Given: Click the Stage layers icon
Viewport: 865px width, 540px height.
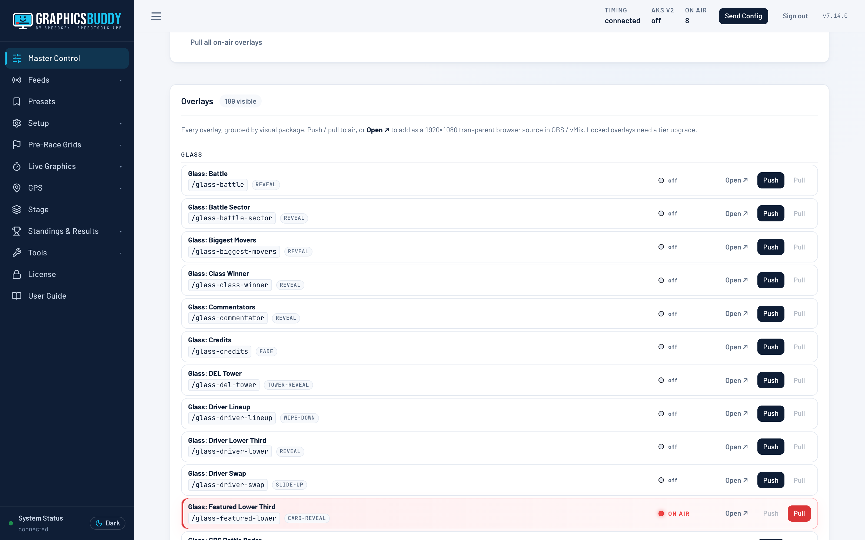Looking at the screenshot, I should coord(17,210).
